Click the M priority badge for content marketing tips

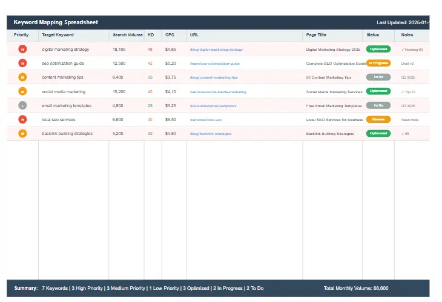[22, 77]
